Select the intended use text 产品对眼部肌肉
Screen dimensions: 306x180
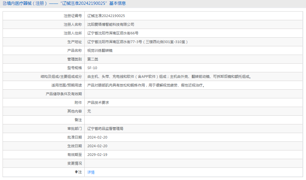pos(146,85)
